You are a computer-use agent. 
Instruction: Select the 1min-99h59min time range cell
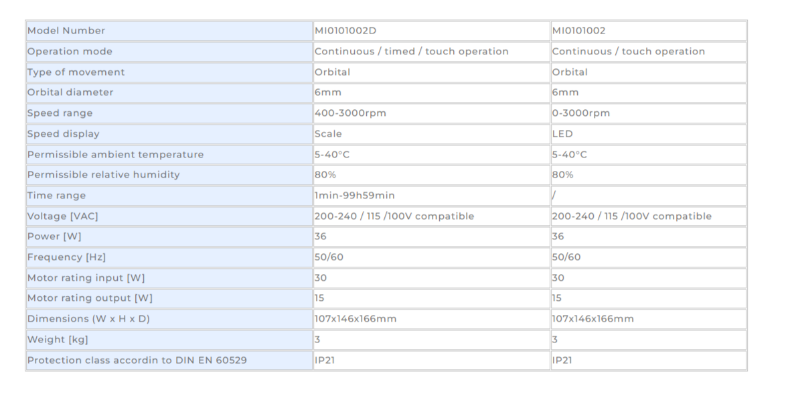(x=432, y=196)
